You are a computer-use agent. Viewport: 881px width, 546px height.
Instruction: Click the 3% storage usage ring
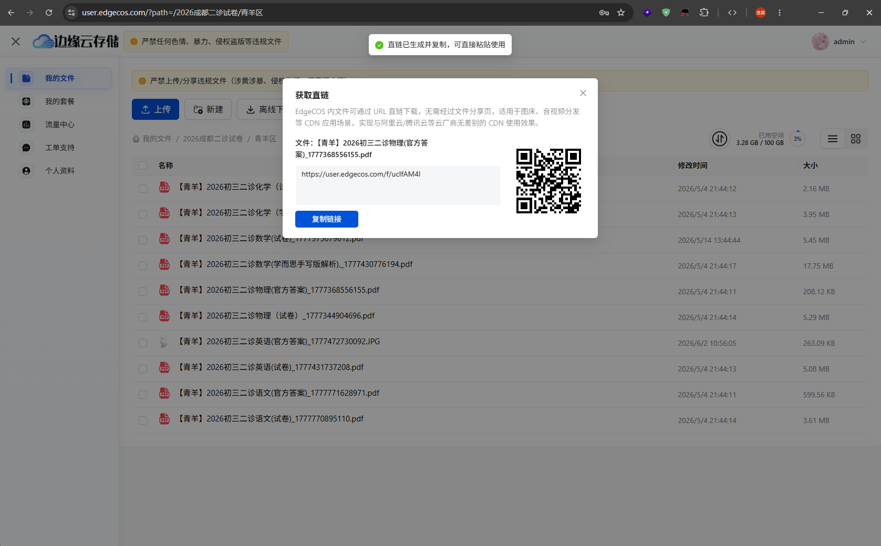(797, 139)
